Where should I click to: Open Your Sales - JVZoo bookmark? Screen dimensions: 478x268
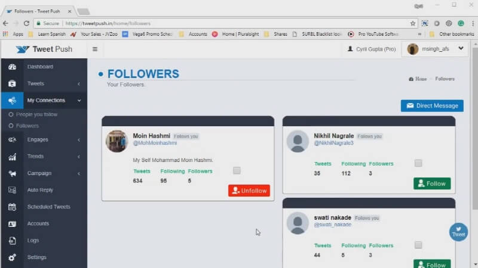[x=94, y=34]
